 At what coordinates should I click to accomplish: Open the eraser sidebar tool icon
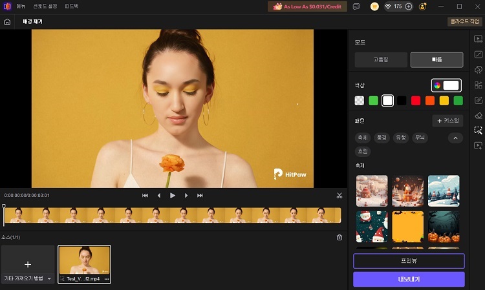[x=478, y=116]
